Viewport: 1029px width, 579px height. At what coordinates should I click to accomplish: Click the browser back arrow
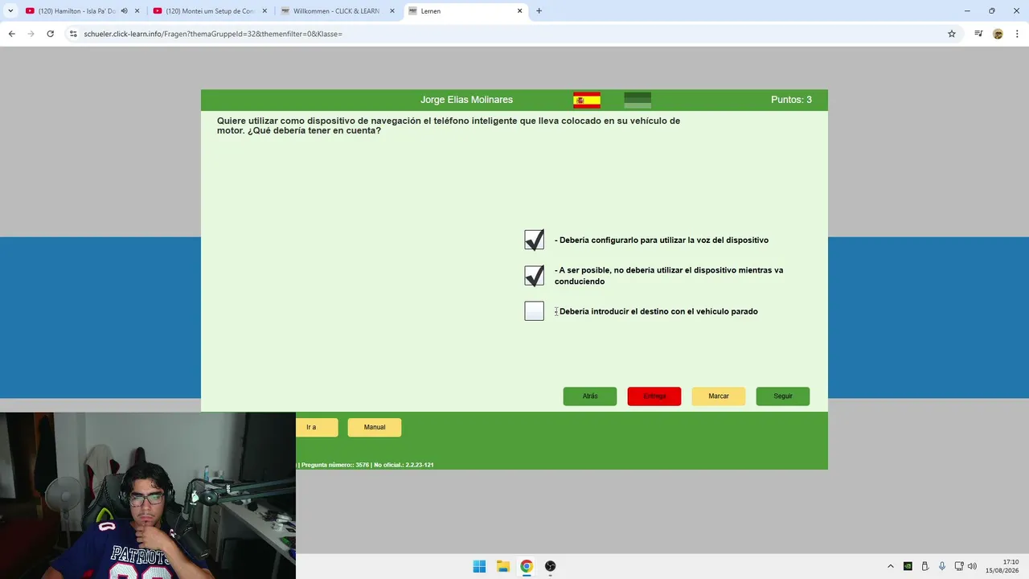(11, 34)
